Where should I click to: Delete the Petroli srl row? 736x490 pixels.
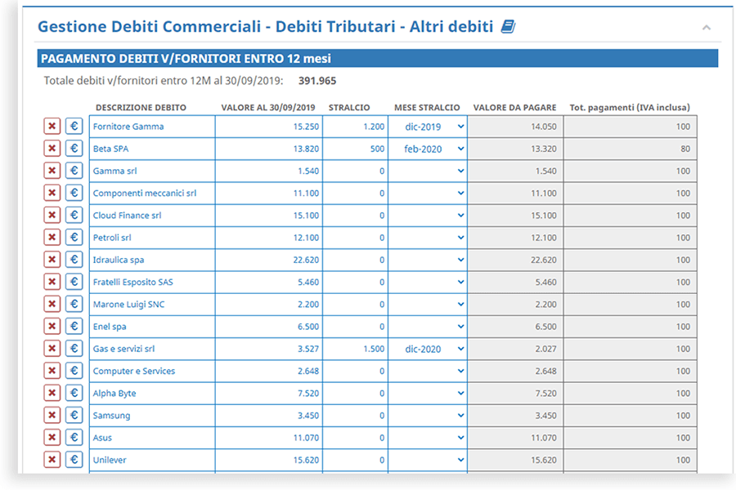pyautogui.click(x=52, y=238)
